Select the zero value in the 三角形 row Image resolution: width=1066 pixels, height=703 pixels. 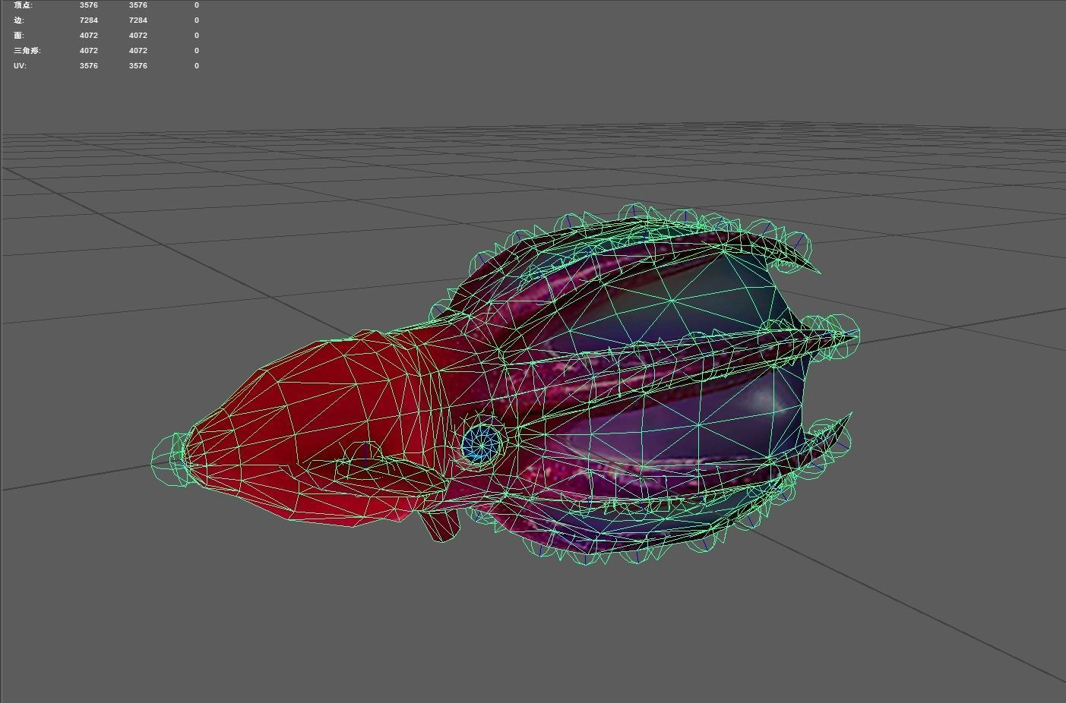(197, 51)
